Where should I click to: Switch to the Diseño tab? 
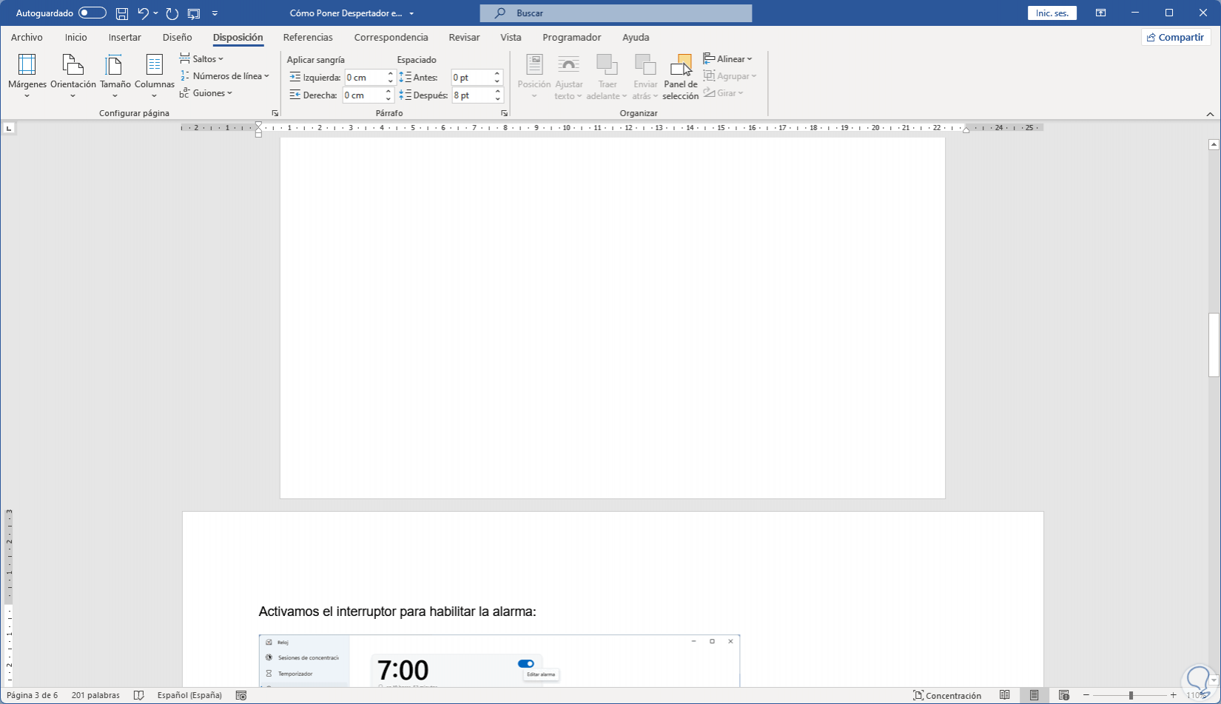177,37
